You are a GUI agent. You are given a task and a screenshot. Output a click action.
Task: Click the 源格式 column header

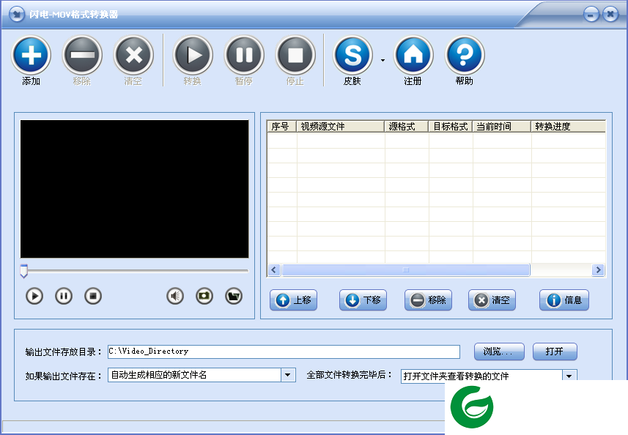tap(407, 127)
